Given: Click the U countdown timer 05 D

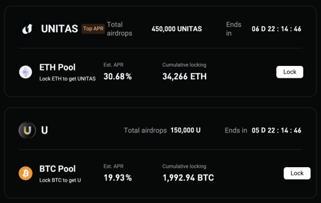Looking at the screenshot, I should 276,130.
